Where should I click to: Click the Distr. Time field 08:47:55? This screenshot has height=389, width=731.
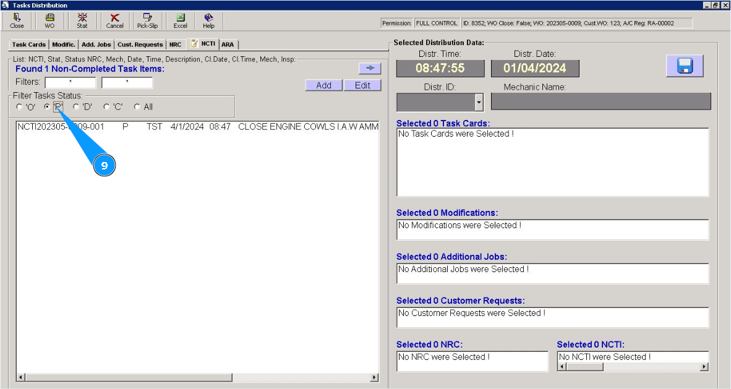[x=440, y=68]
